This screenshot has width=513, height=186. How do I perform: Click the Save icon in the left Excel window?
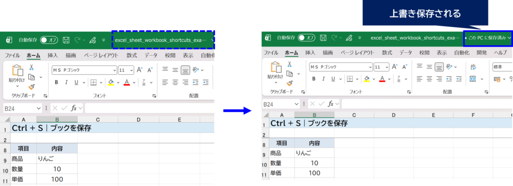tap(66, 40)
